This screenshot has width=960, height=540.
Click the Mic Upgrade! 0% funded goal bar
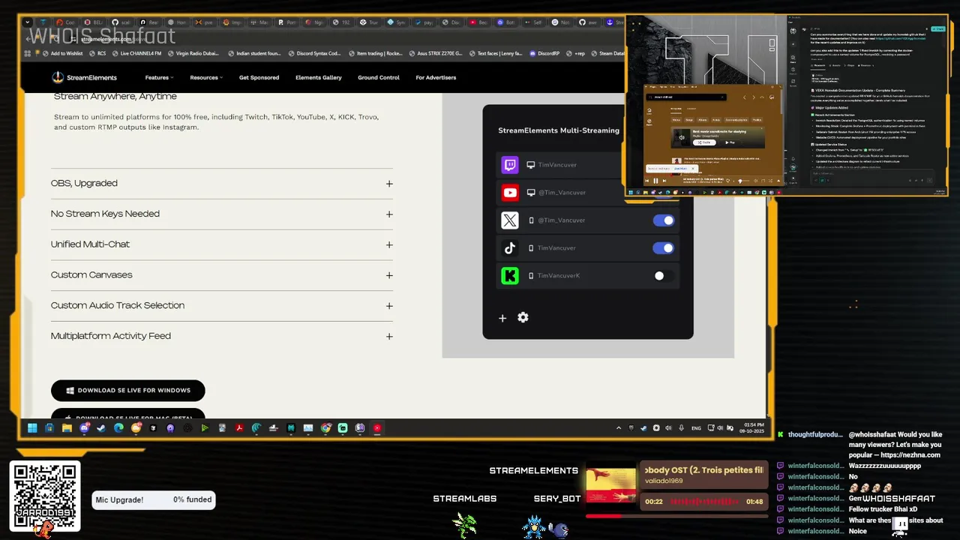tap(154, 500)
